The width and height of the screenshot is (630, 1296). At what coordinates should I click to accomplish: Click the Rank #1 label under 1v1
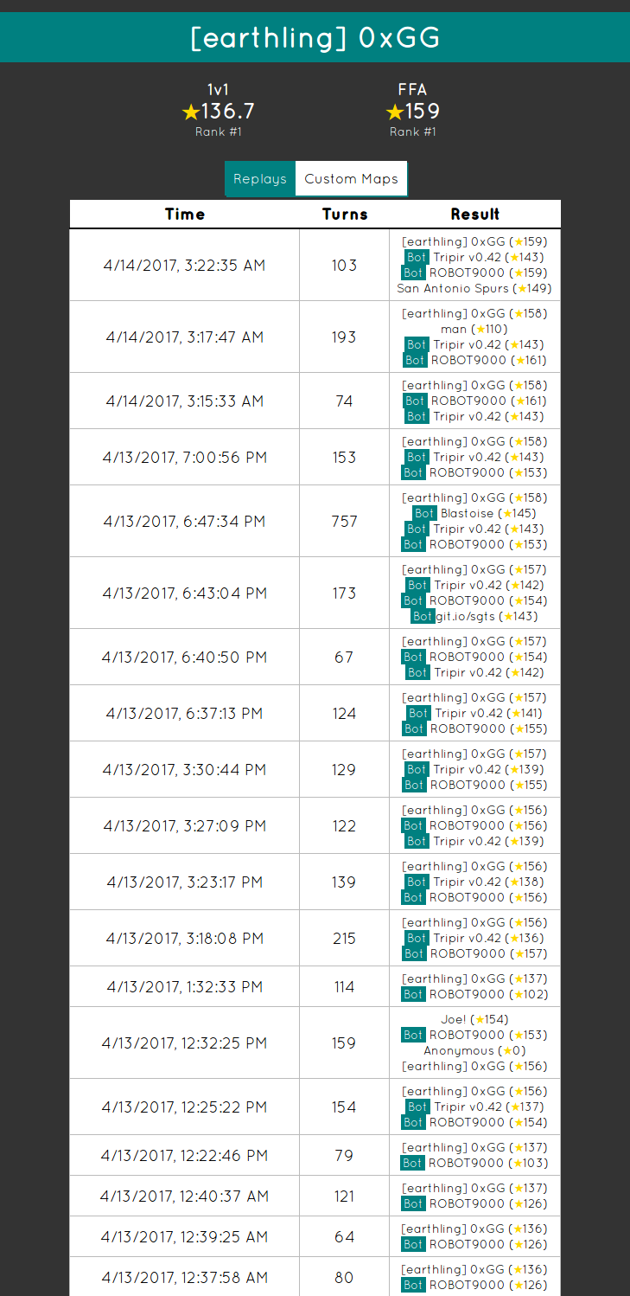218,132
